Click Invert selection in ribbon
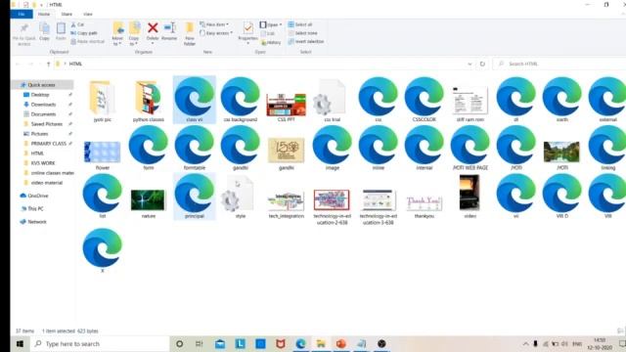This screenshot has height=352, width=626. (x=306, y=41)
